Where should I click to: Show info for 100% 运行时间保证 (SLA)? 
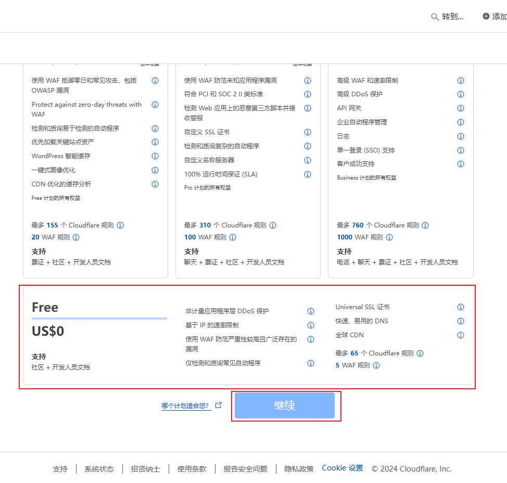(308, 174)
